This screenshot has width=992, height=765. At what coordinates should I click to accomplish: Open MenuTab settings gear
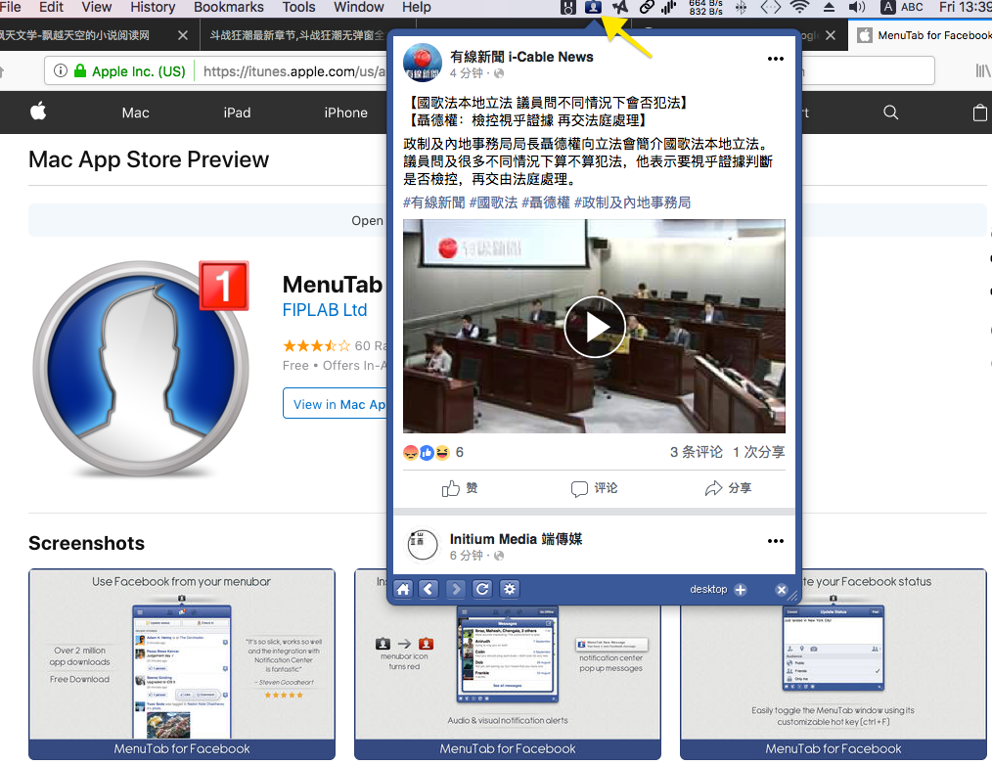pyautogui.click(x=510, y=589)
